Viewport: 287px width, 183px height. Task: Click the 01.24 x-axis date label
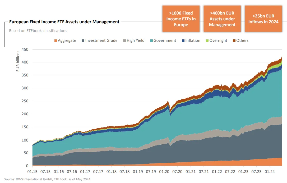pos(270,172)
